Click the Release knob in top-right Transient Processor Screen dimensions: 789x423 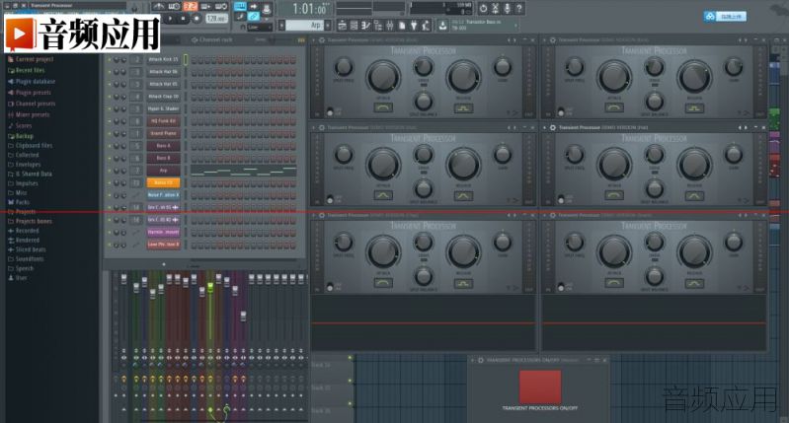tap(694, 77)
